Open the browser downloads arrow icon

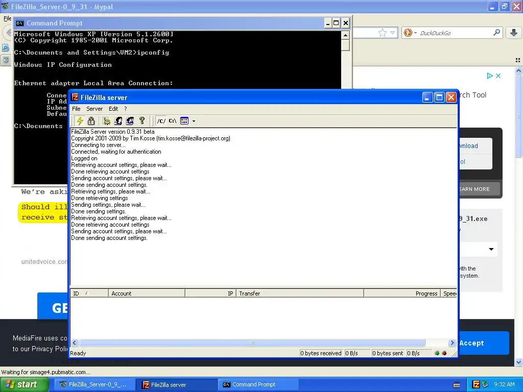coord(514,32)
